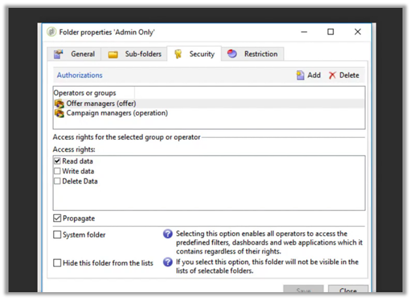This screenshot has width=411, height=300.
Task: Open the Restriction tab
Action: pyautogui.click(x=253, y=54)
